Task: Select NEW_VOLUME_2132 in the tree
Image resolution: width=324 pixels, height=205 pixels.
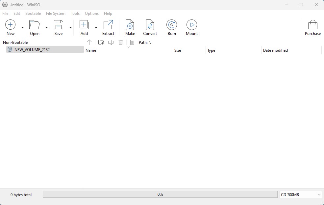Action: (x=45, y=49)
